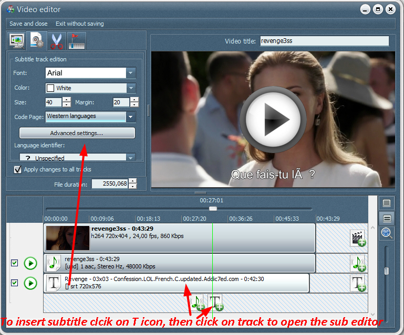
Task: Select the scissors cut tool tab
Action: click(x=56, y=41)
